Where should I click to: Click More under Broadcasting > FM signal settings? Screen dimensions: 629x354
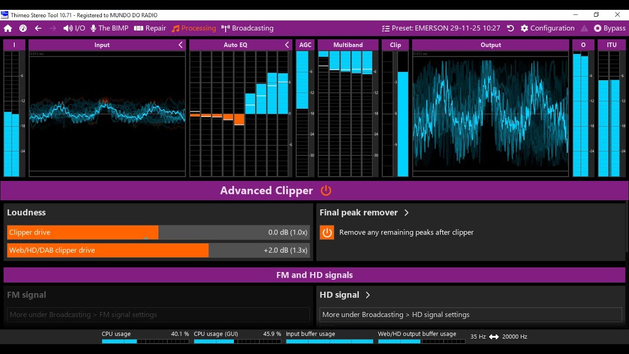click(158, 315)
